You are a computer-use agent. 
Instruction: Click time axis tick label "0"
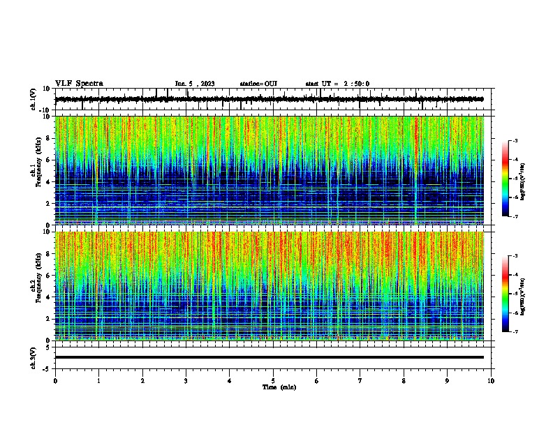(55, 381)
